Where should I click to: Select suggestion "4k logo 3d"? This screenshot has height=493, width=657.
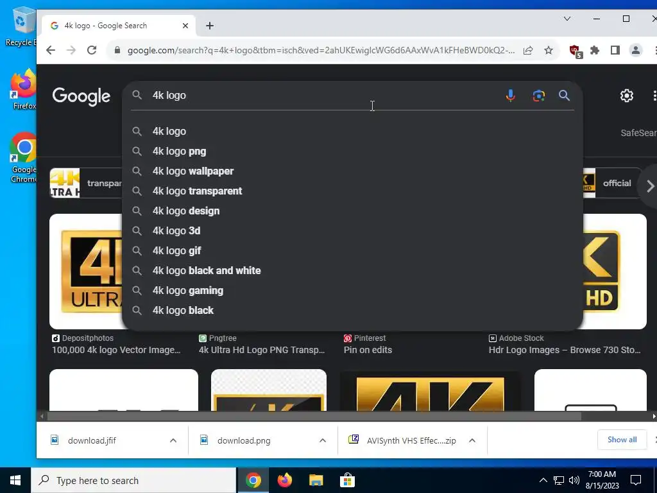coord(352,230)
